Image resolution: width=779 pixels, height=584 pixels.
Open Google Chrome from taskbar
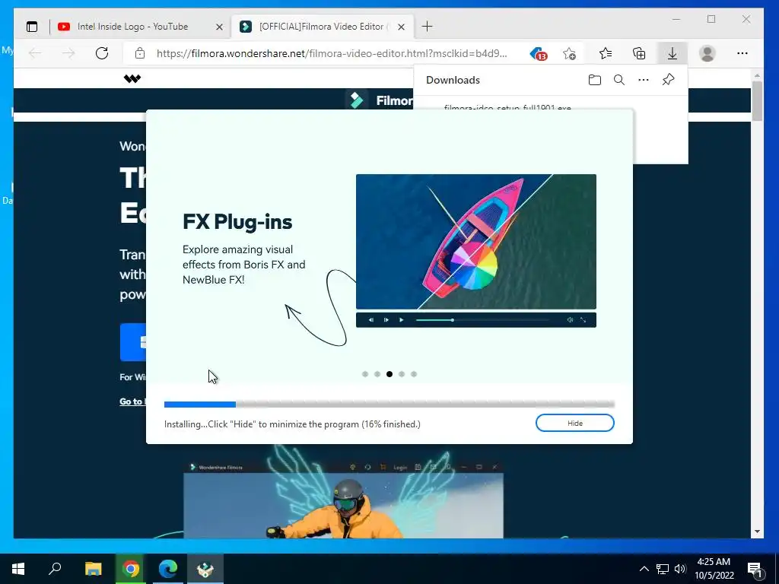pyautogui.click(x=131, y=569)
